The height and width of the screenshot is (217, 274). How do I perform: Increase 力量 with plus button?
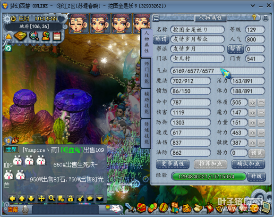coord(252,123)
